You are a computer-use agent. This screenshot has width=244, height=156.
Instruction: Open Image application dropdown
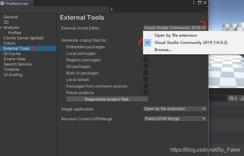pos(175,109)
